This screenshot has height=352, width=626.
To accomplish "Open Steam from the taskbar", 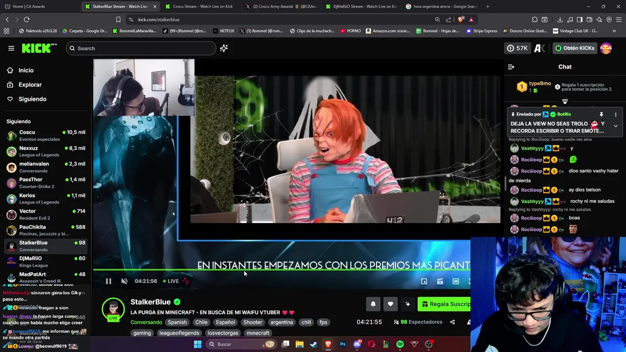I will tap(314, 344).
